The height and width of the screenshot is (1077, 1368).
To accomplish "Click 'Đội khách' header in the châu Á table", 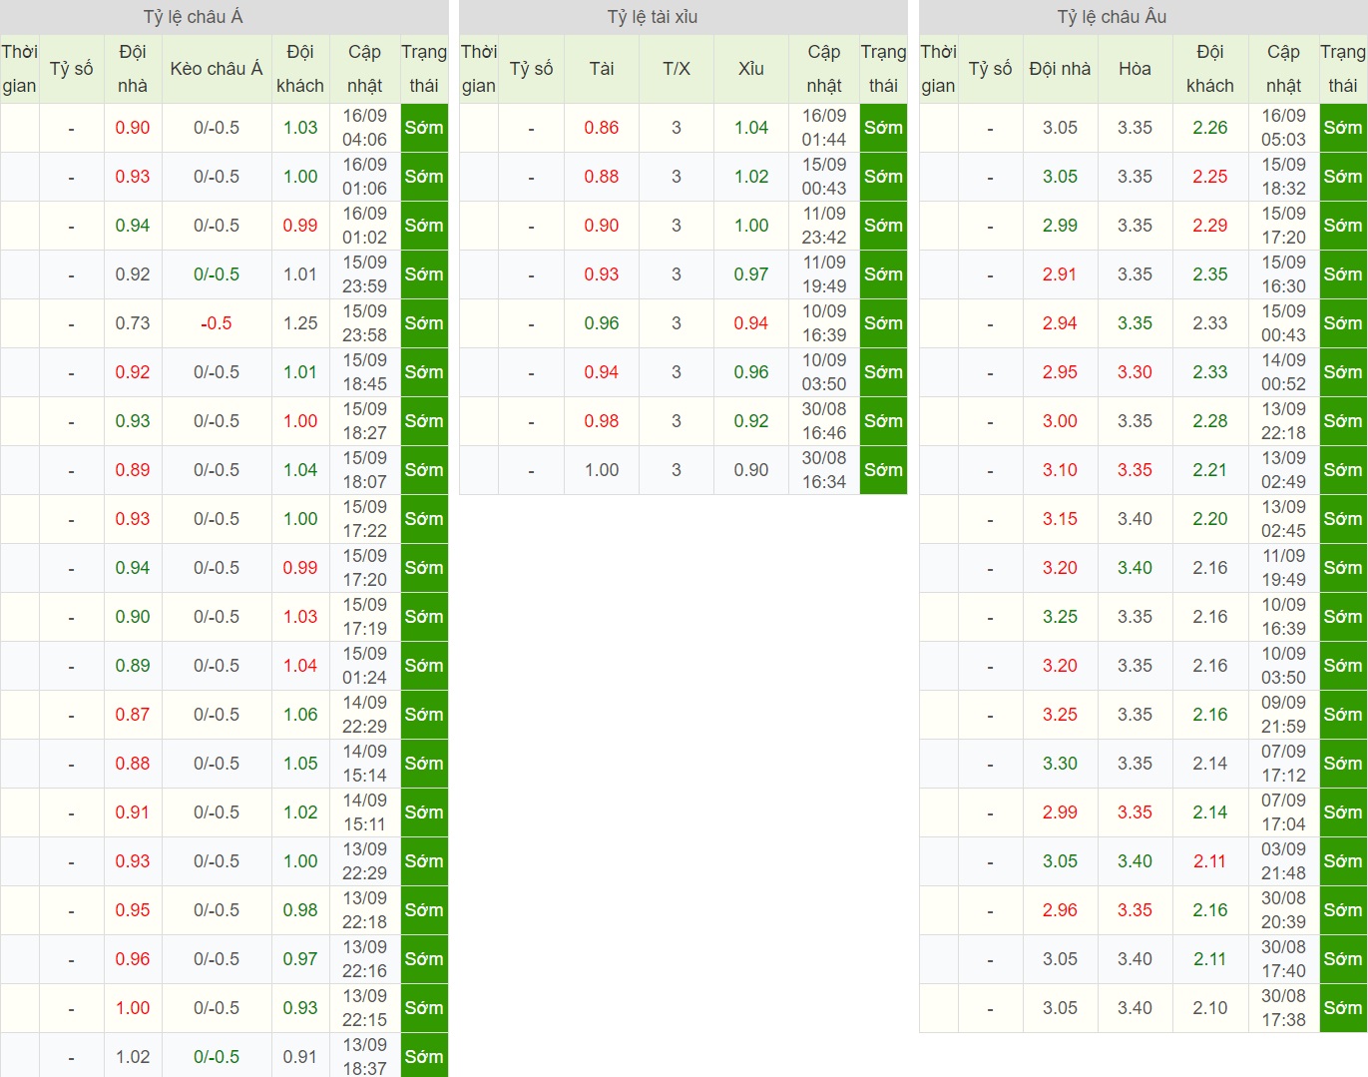I will 300,69.
